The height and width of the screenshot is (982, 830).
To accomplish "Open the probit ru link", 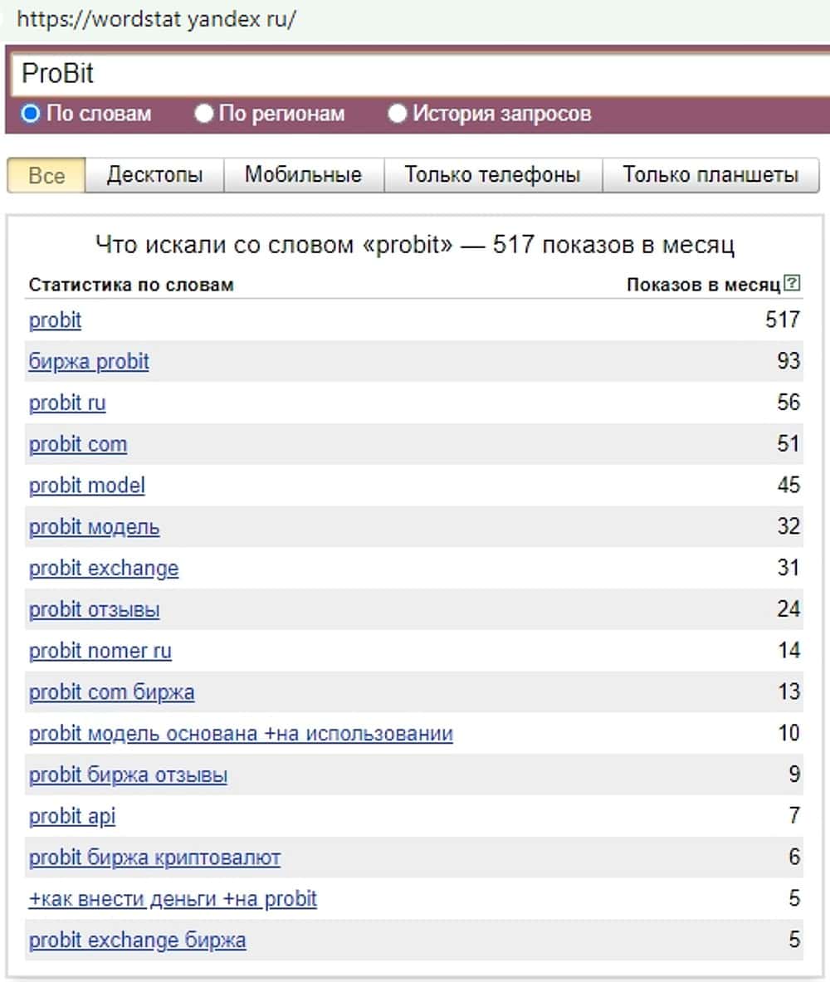I will click(x=67, y=403).
